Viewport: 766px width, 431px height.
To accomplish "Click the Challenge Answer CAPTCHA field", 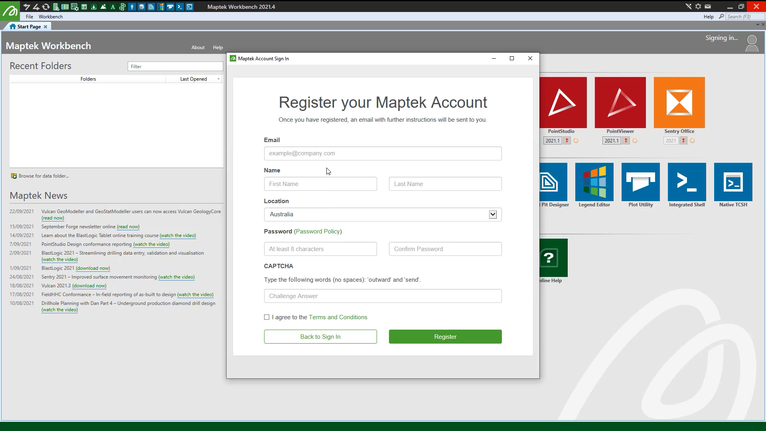I will point(383,296).
